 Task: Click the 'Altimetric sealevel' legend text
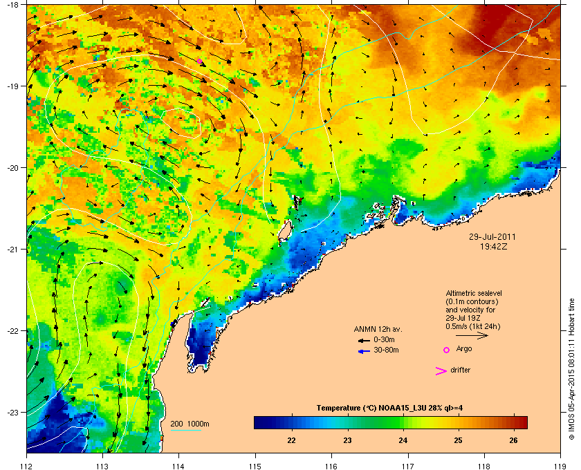click(474, 293)
